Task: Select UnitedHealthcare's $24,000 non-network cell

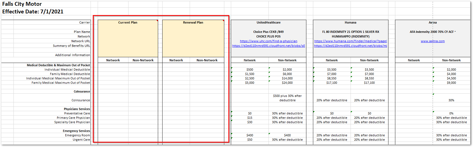Action: pos(287,83)
